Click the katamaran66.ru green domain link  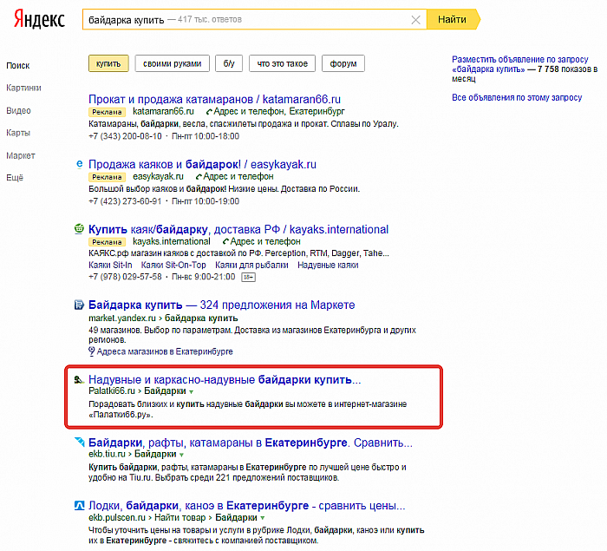pyautogui.click(x=163, y=112)
